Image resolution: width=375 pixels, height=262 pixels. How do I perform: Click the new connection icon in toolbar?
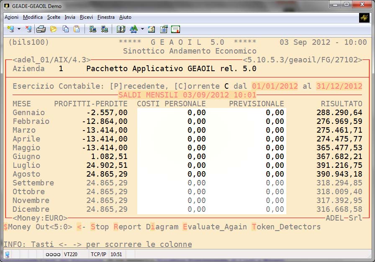pyautogui.click(x=11, y=29)
